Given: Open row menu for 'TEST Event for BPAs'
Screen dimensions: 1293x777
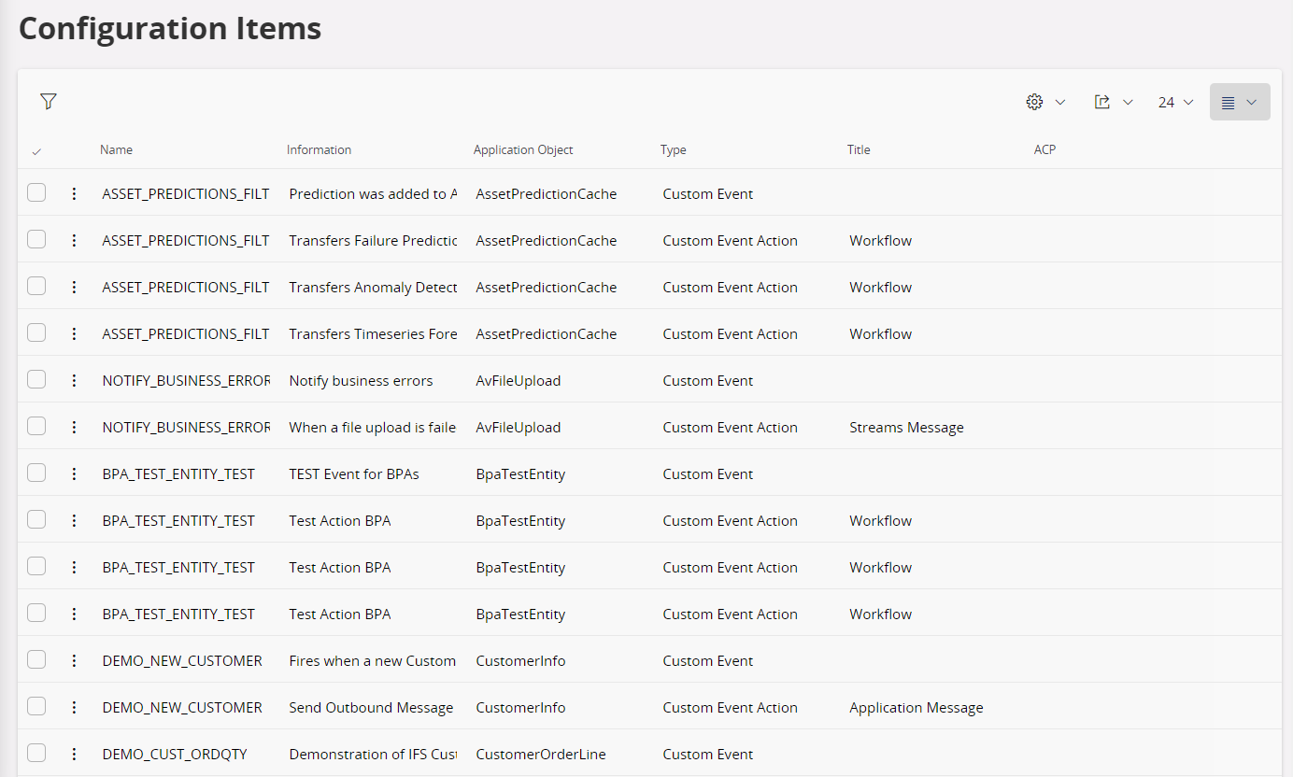Looking at the screenshot, I should click(74, 474).
